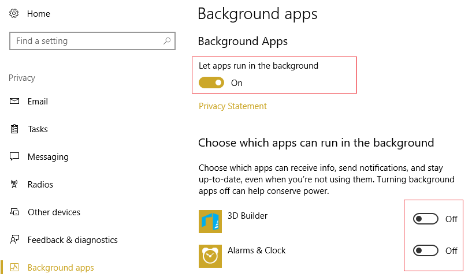
Task: Select the Tasks privacy section
Action: [38, 129]
